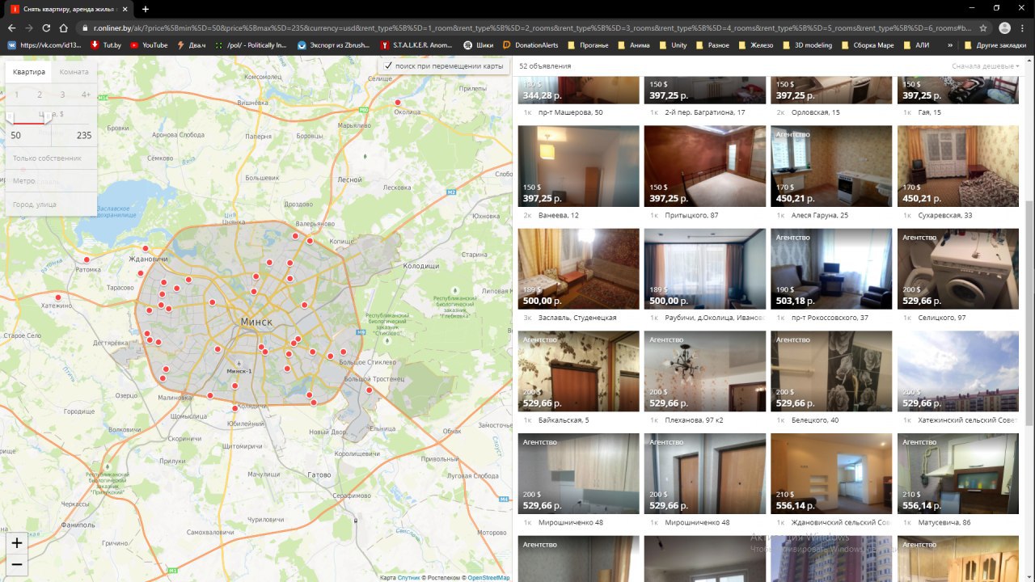This screenshot has width=1035, height=582.
Task: Open the Сначала дешевые sort dropdown
Action: coord(986,65)
